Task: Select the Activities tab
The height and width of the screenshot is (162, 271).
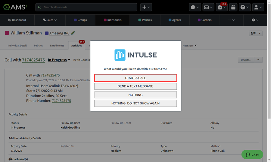Action: click(x=76, y=46)
